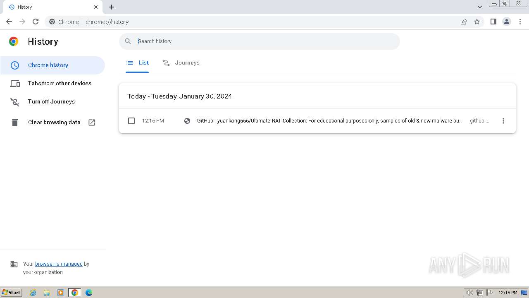Launch Internet Explorer from the taskbar

pyautogui.click(x=33, y=293)
